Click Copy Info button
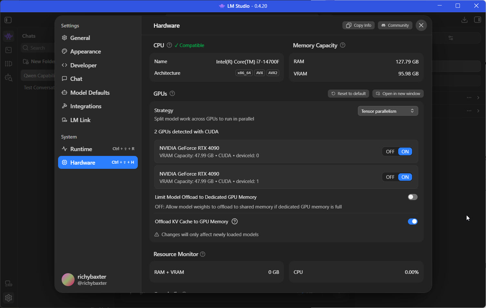Image resolution: width=486 pixels, height=308 pixels. point(359,25)
